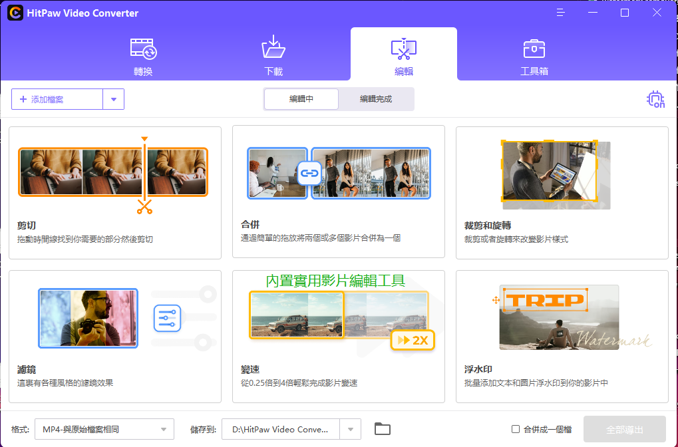This screenshot has width=678, height=447.
Task: Click the filter sliders adjustment icon
Action: coord(167,318)
